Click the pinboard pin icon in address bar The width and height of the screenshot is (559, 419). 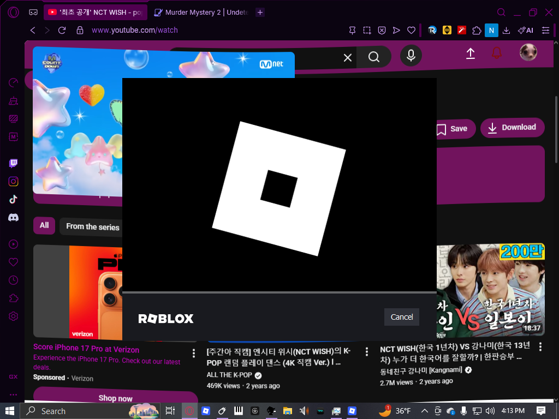(x=352, y=31)
